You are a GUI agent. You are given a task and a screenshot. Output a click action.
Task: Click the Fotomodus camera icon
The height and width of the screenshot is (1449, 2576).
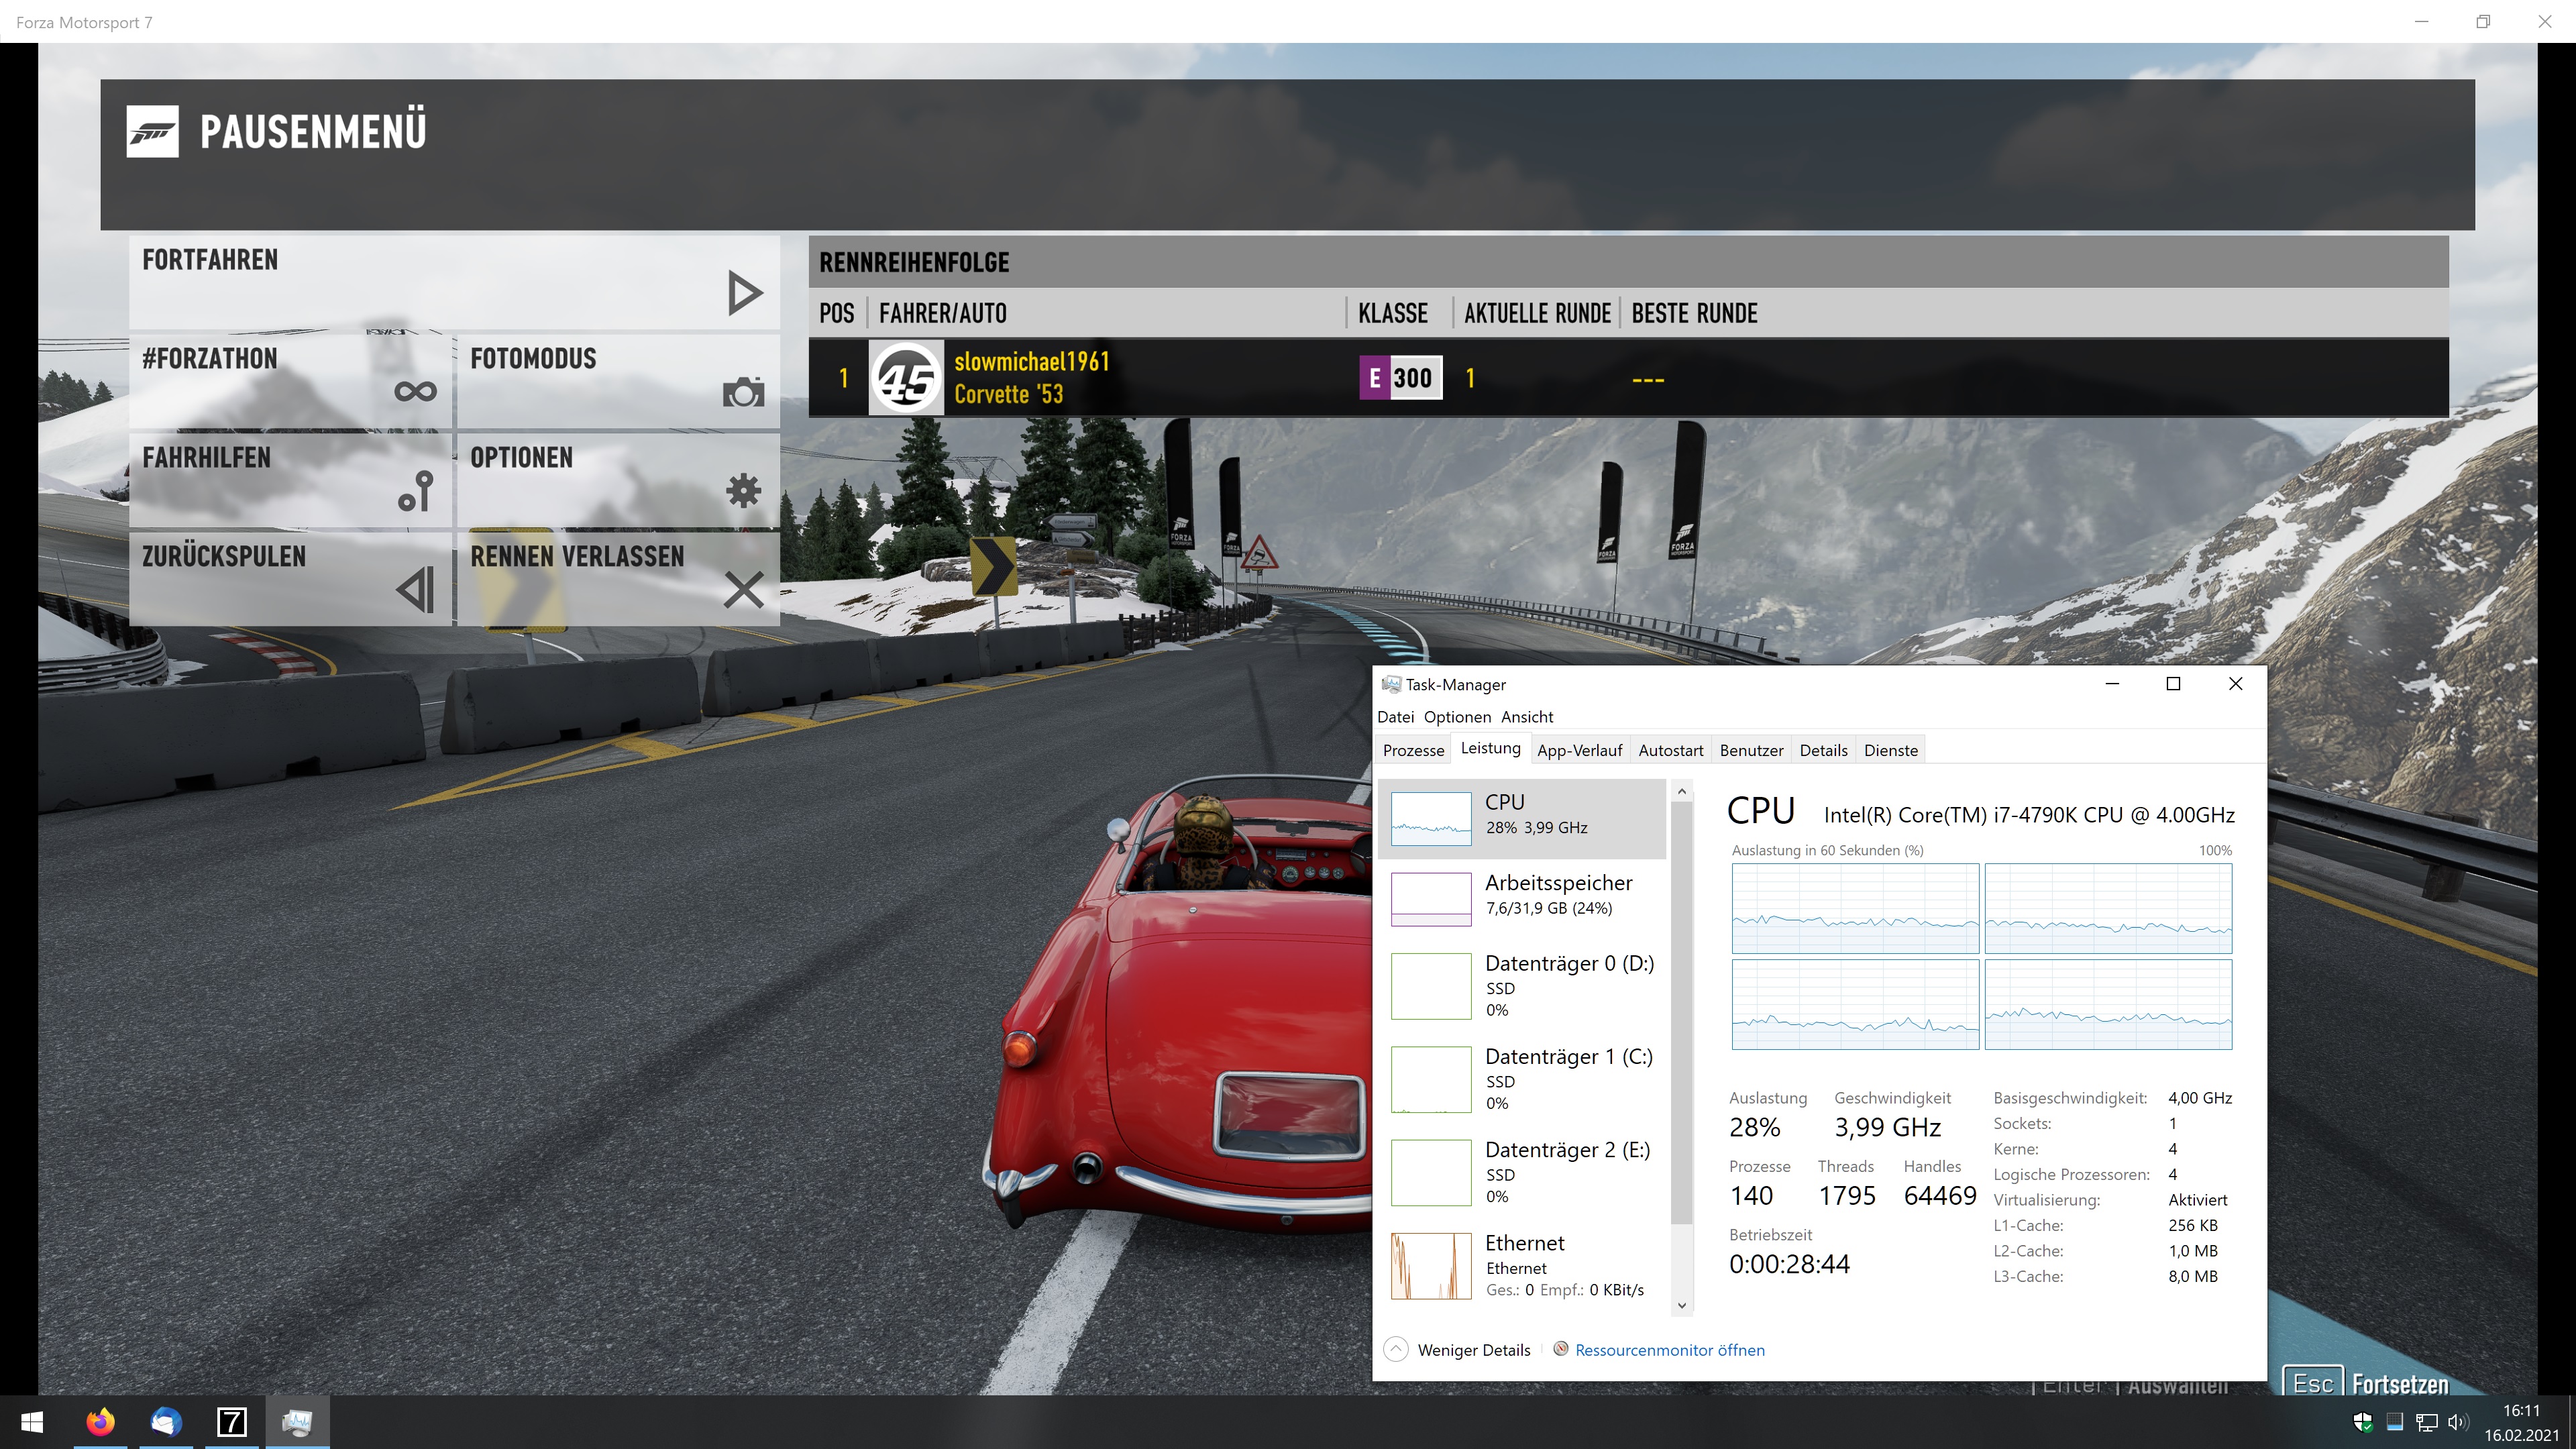click(743, 392)
